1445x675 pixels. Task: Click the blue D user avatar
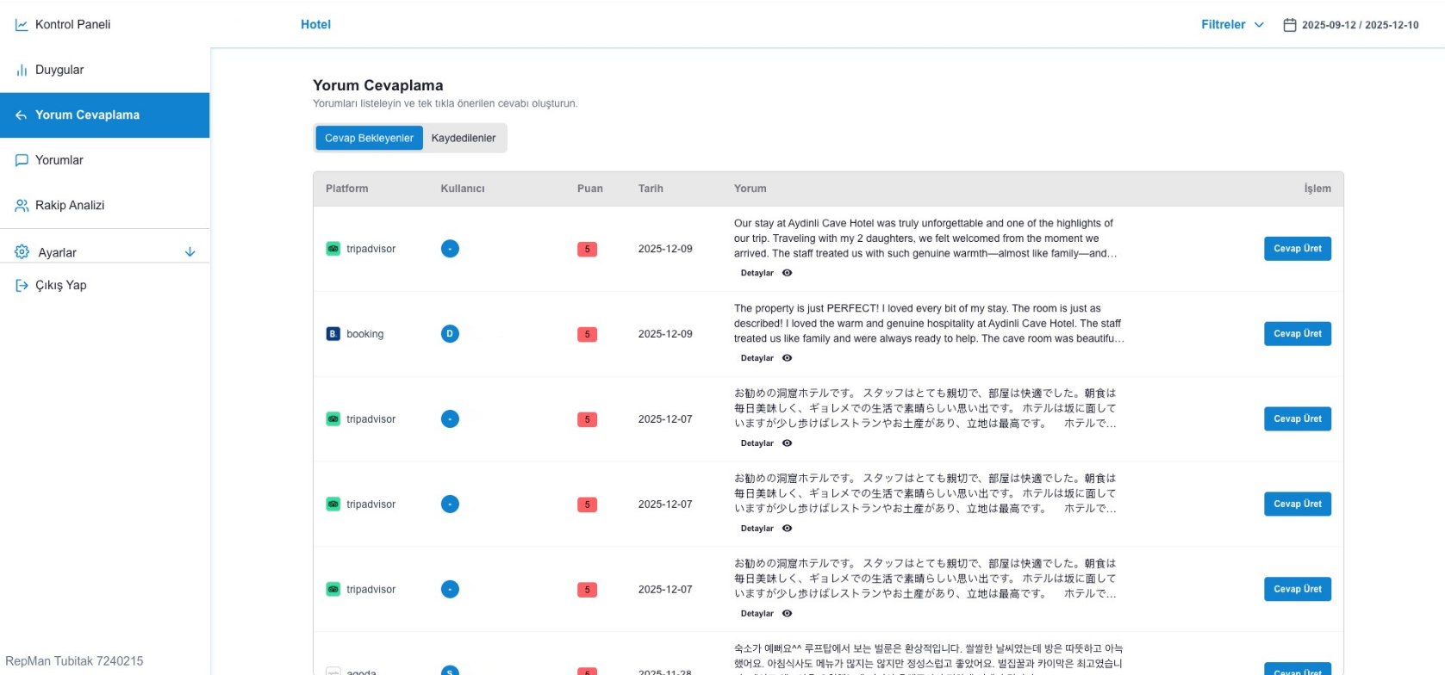pos(450,334)
